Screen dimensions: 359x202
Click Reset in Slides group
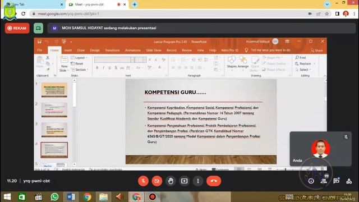pyautogui.click(x=77, y=63)
